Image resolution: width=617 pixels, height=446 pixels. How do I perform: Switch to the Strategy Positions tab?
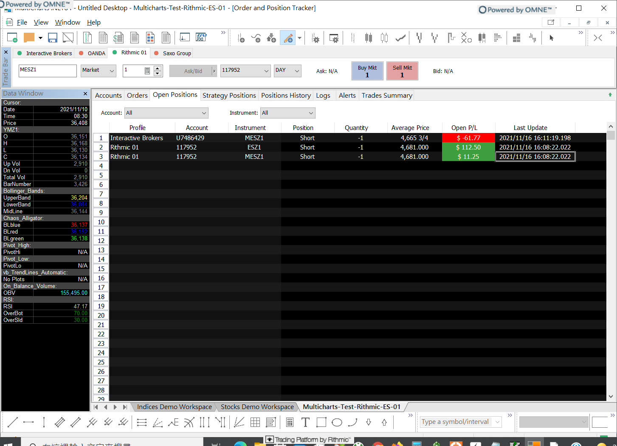click(229, 96)
